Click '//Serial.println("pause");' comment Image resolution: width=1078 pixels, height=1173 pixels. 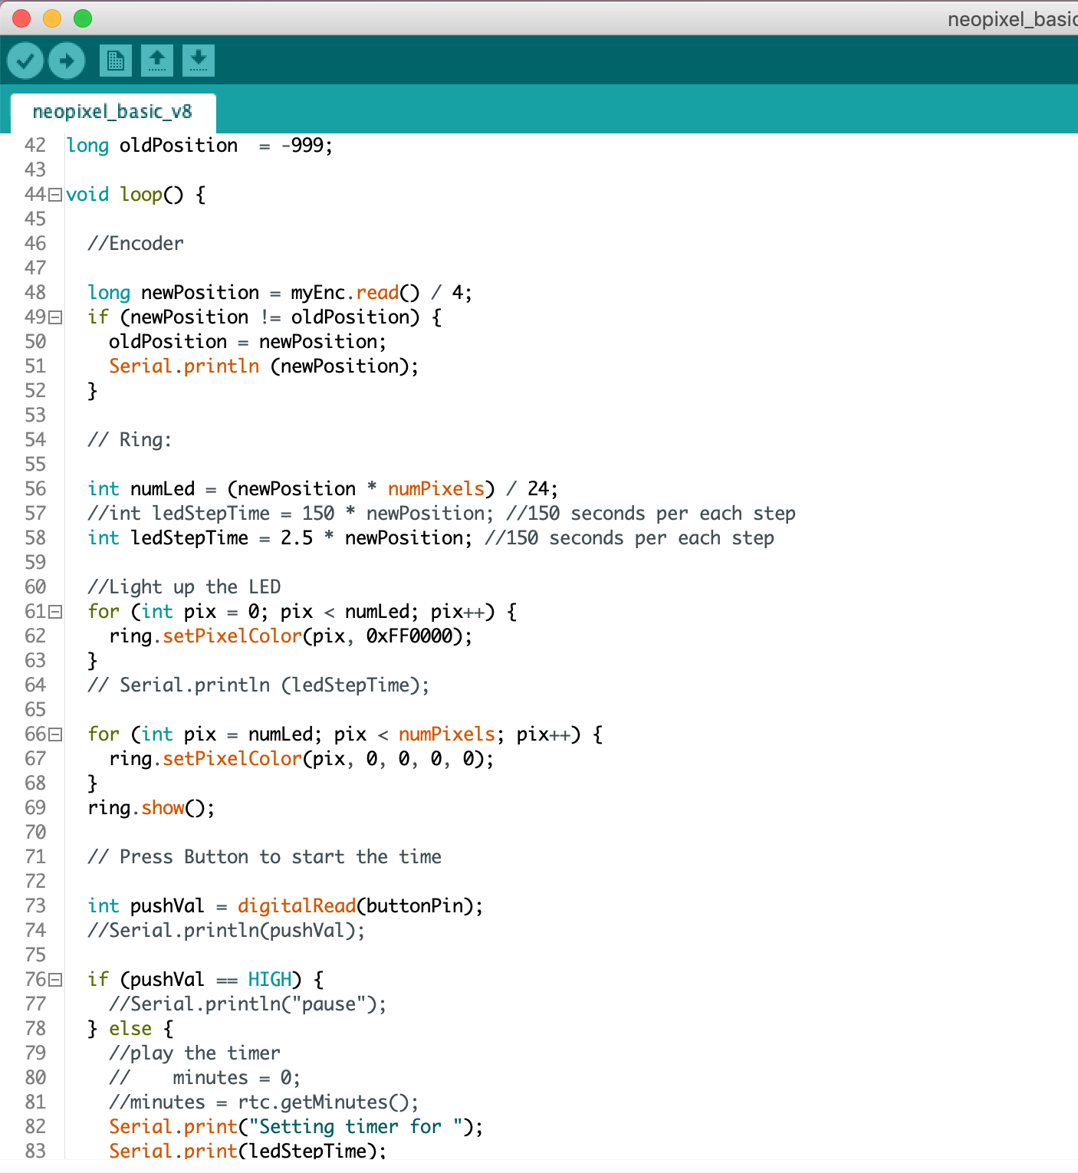[x=248, y=1004]
